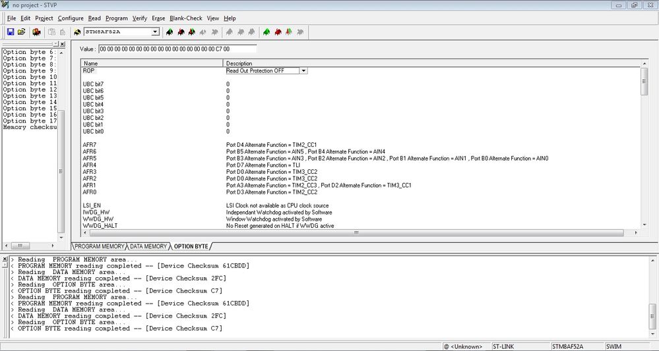Click the Name column header

pos(152,63)
